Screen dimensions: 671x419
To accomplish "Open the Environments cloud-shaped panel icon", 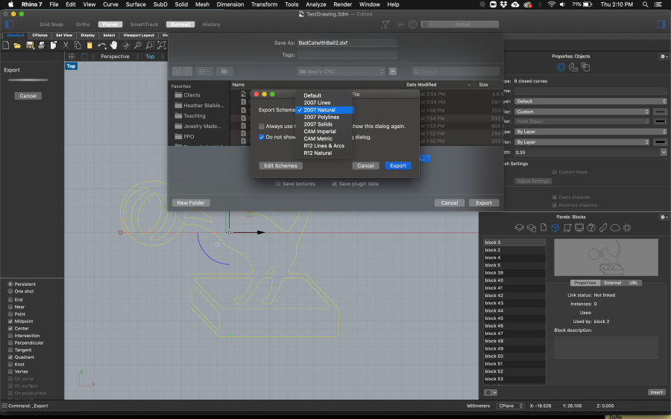I will pos(615,228).
